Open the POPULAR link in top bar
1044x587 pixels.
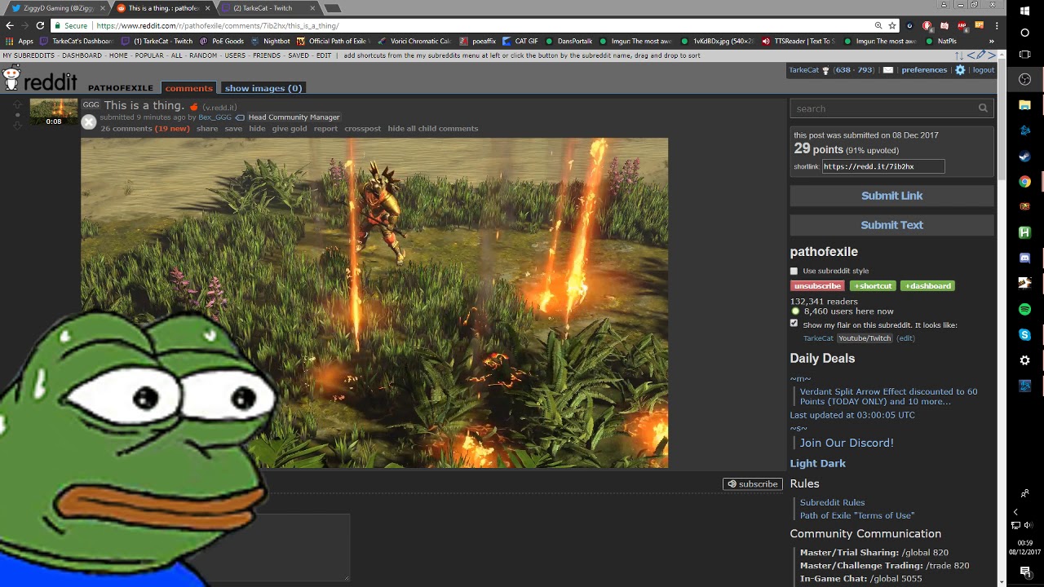click(x=149, y=55)
